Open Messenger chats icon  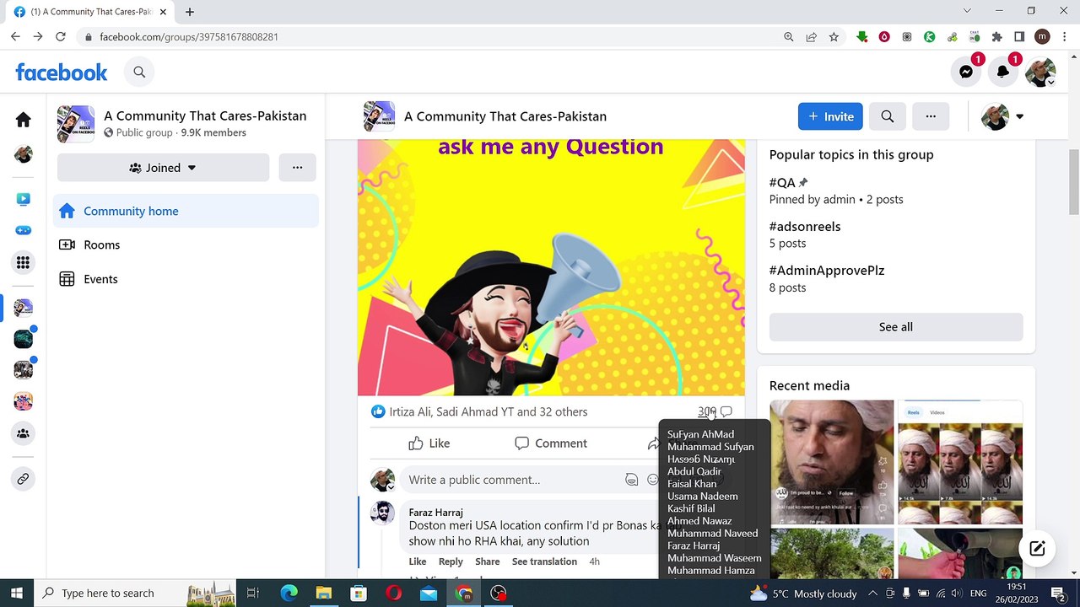pyautogui.click(x=966, y=73)
